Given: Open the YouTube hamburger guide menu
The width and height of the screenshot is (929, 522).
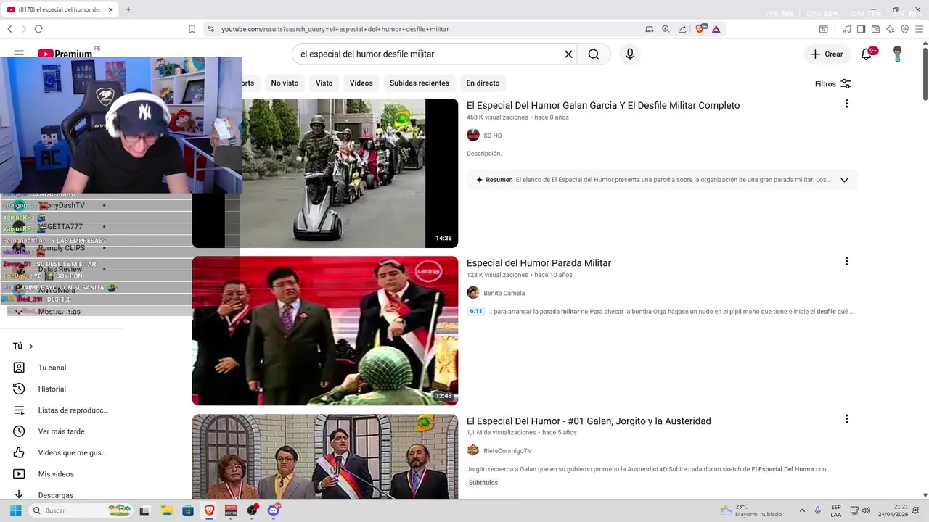Looking at the screenshot, I should click(19, 54).
